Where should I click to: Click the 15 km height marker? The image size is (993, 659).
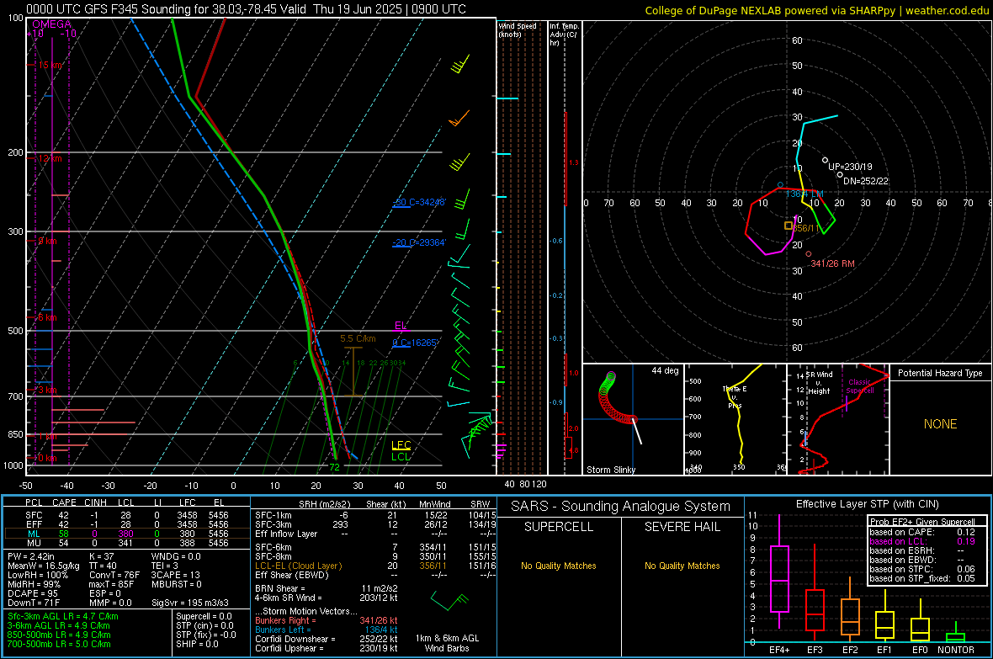pos(50,66)
